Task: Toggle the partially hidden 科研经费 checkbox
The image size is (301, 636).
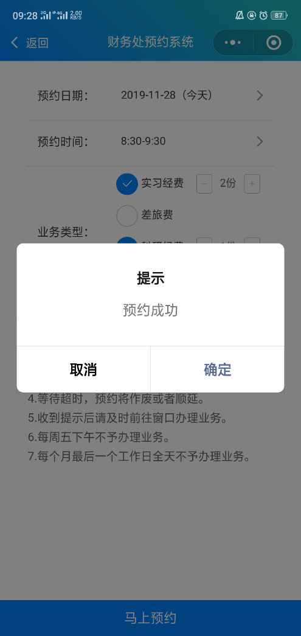Action: (x=127, y=240)
